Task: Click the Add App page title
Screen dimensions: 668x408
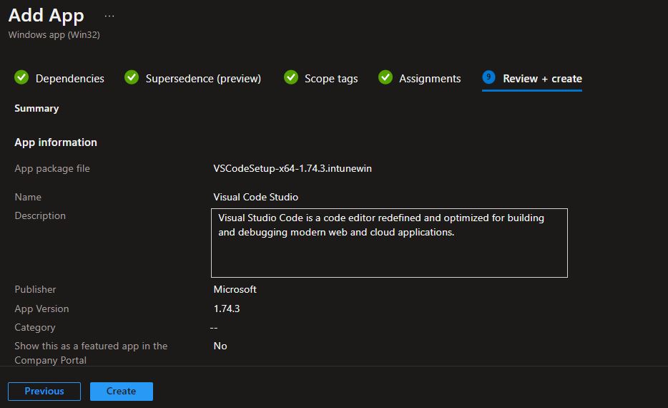Action: [46, 15]
